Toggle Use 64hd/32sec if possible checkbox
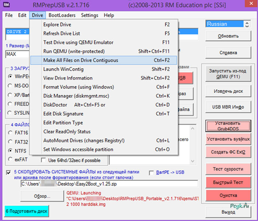Screen dimensions: 258x221 [x=43, y=160]
